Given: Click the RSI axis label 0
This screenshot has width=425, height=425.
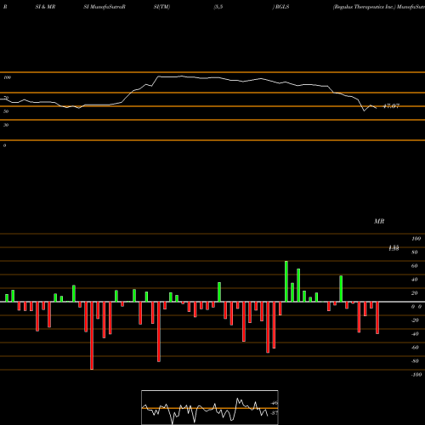Looking at the screenshot, I should tap(4, 145).
